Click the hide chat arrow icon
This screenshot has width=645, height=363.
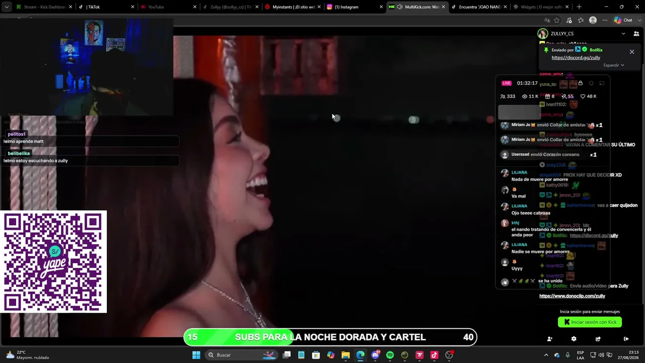point(626,339)
